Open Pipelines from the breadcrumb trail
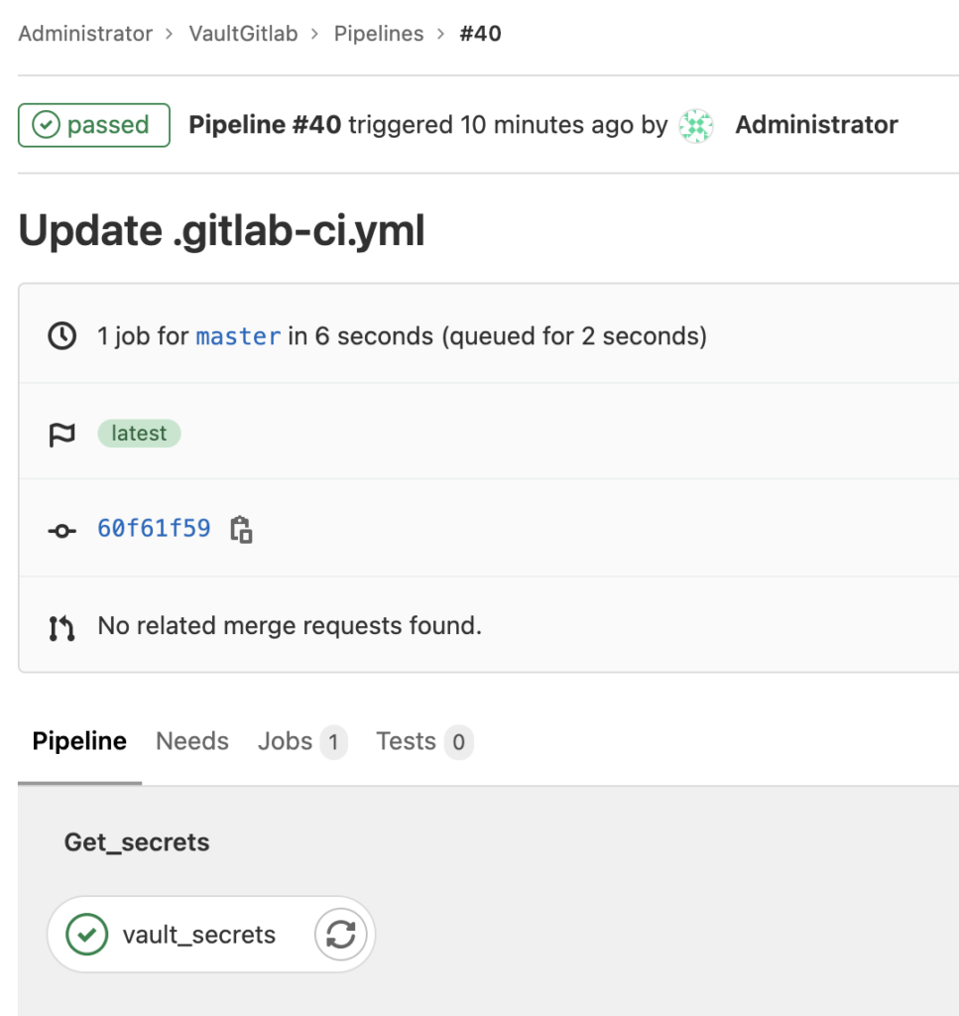959x1016 pixels. tap(378, 33)
